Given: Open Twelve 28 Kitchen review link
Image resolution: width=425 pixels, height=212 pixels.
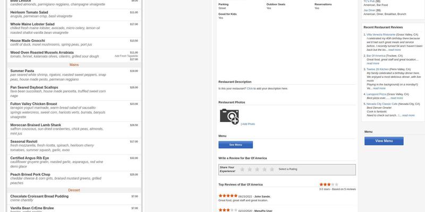Looking at the screenshot, I should tap(378, 69).
